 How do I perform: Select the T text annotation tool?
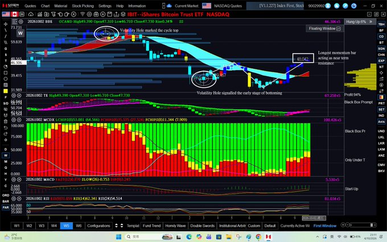click(6, 61)
